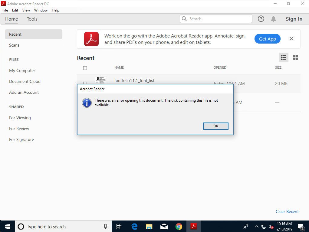This screenshot has width=309, height=232.
Task: Open File Explorer from taskbar
Action: [149, 227]
